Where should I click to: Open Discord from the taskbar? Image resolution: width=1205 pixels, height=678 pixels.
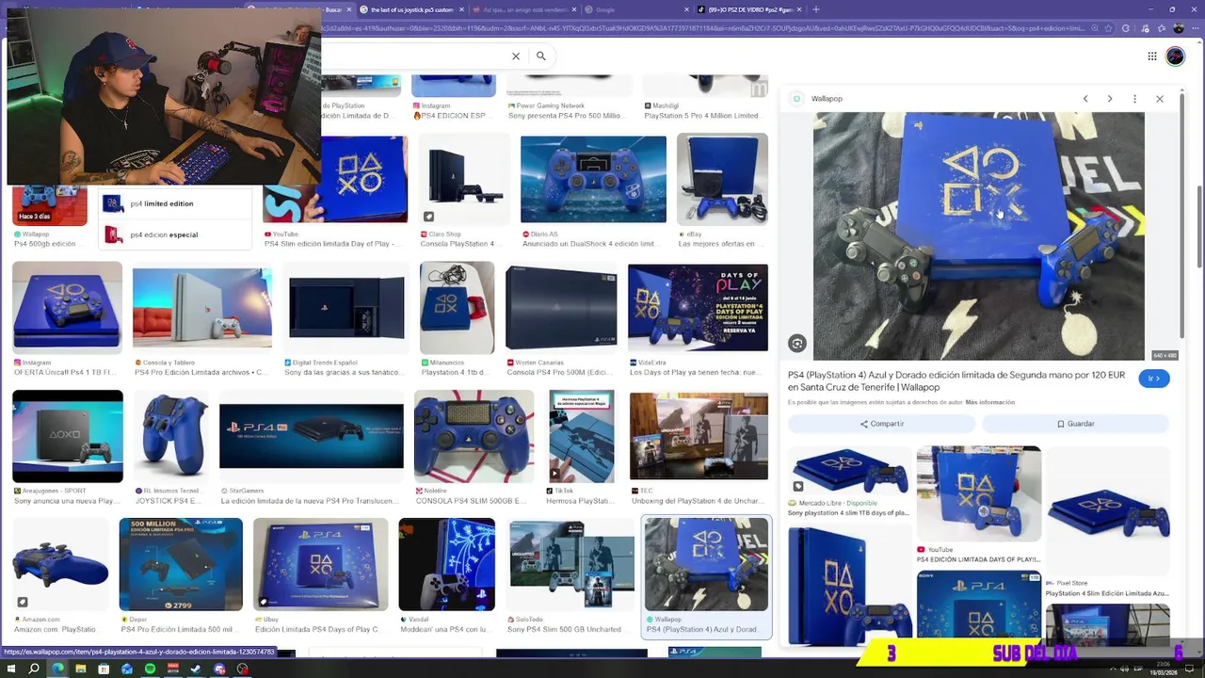point(219,669)
